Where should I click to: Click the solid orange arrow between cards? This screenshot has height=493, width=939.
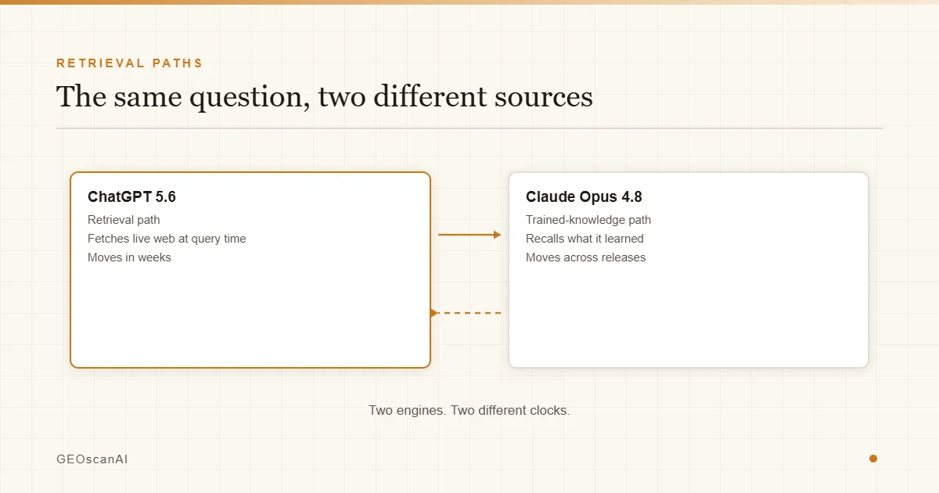(x=469, y=235)
